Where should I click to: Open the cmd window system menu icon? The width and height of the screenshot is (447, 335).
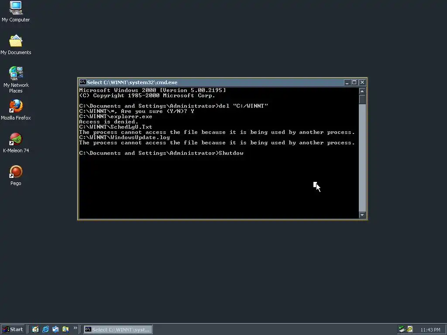pos(83,82)
